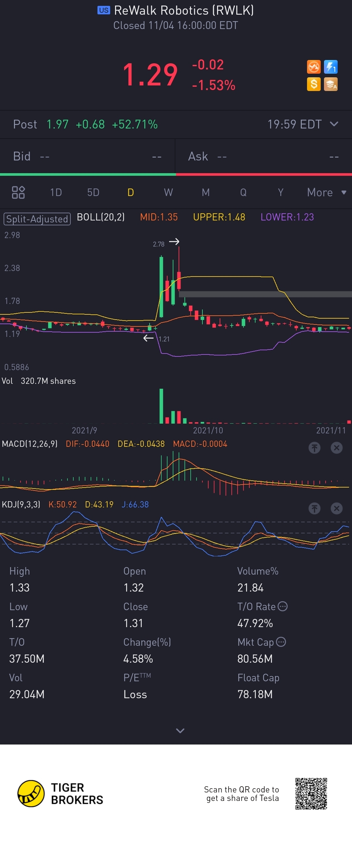Tap the Change(%) value 4.58%
Screen dimensions: 352x843
[138, 659]
